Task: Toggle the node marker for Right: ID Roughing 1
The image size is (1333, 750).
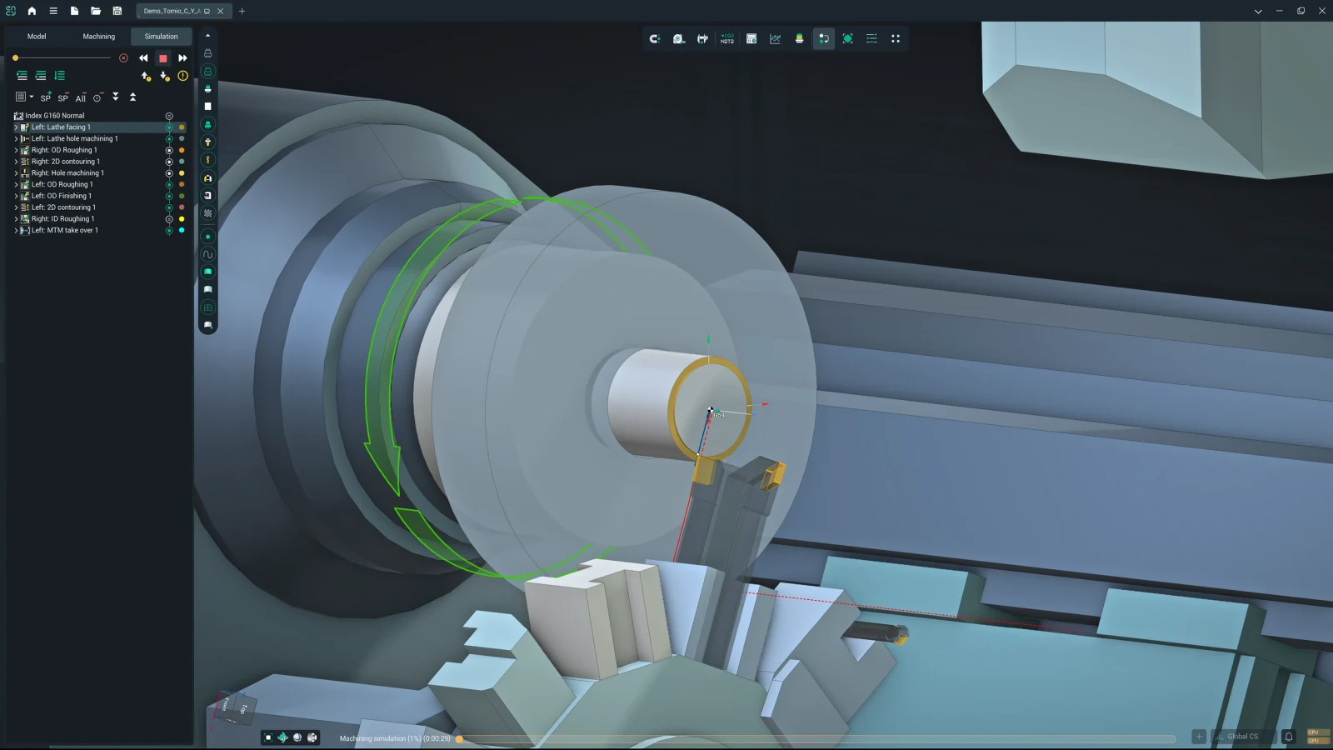Action: coord(169,219)
